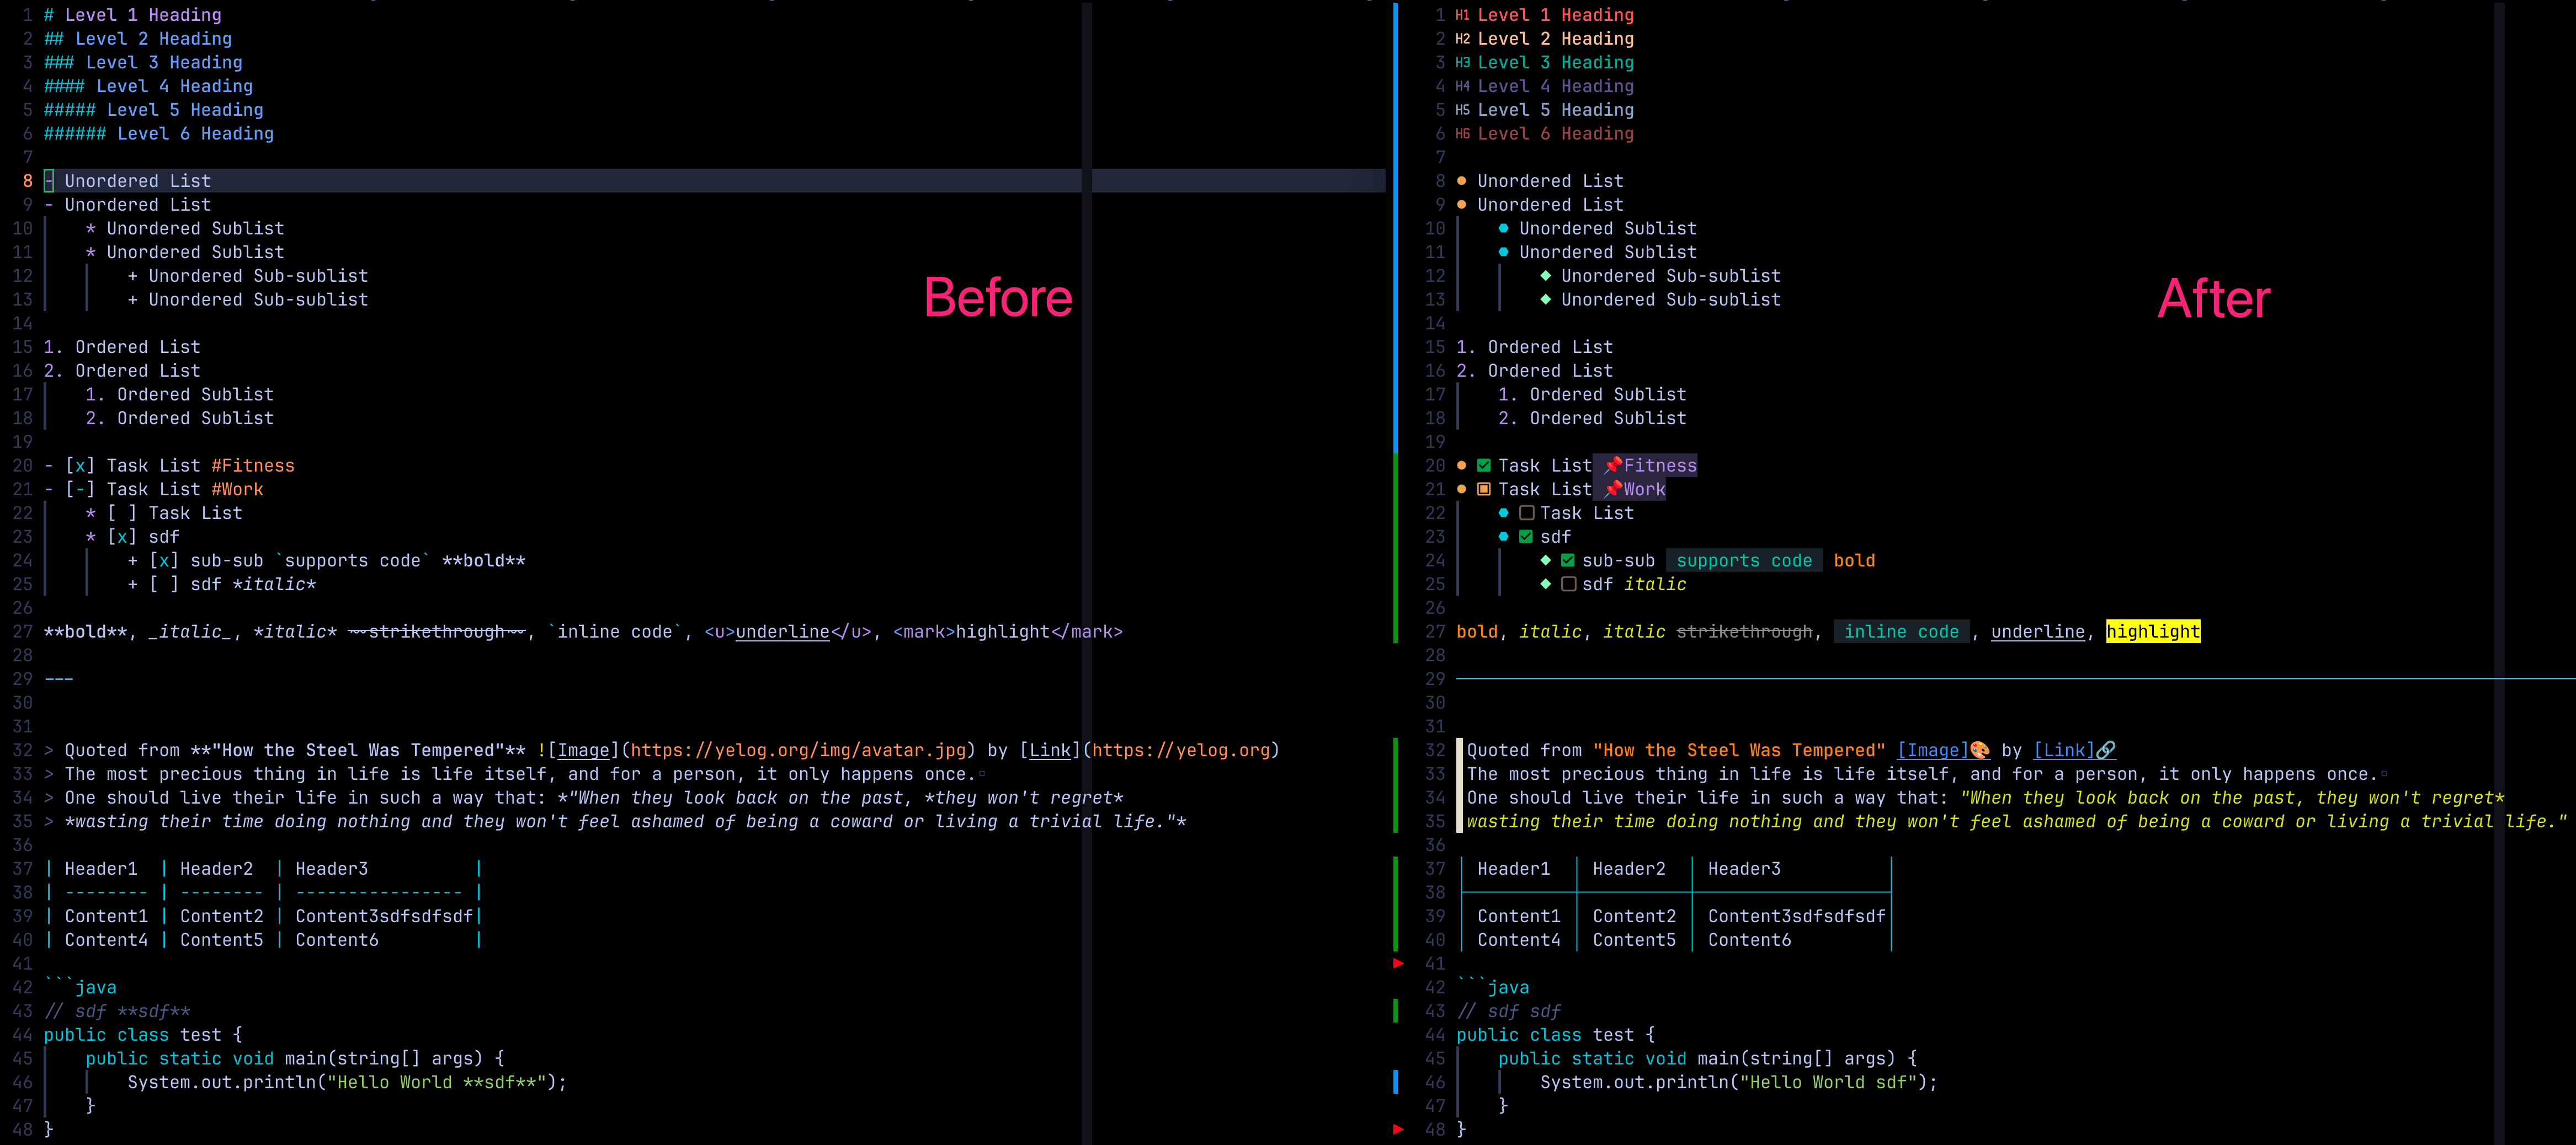Open the rendered [Image] link in quote
The height and width of the screenshot is (1145, 2576).
click(1932, 750)
